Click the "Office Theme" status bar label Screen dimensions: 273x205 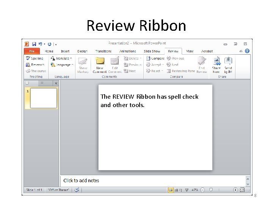[x=58, y=190]
